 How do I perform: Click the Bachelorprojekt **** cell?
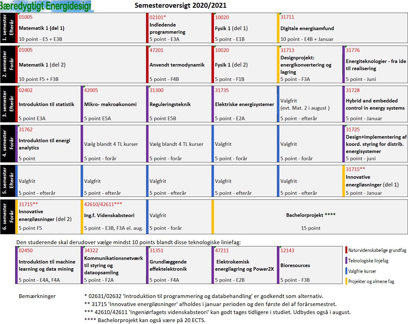310,217
